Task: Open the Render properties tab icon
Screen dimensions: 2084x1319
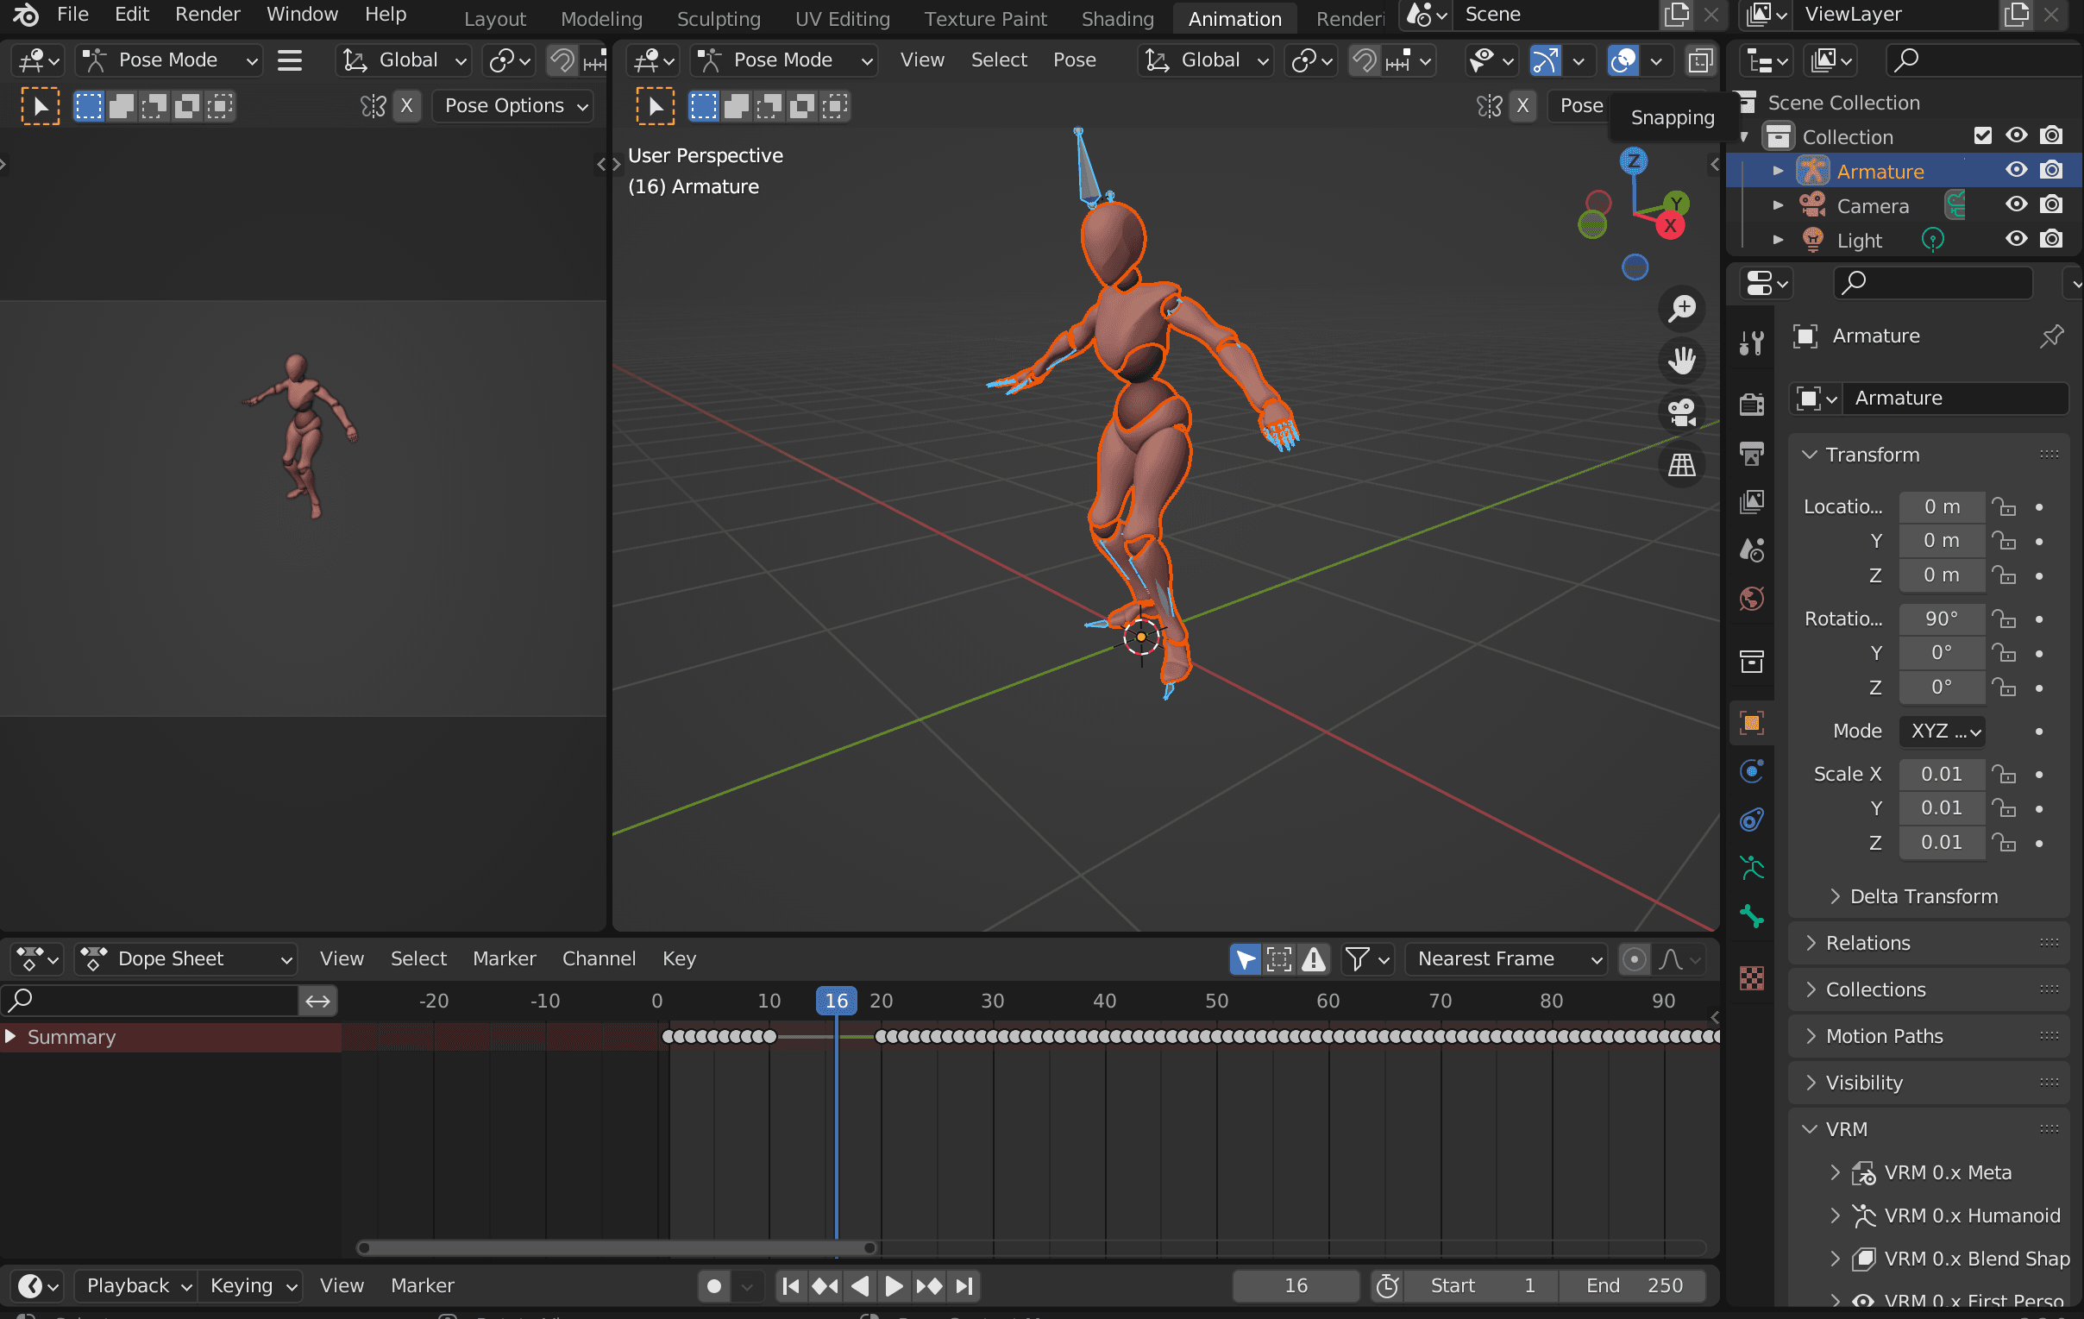Action: click(1752, 405)
